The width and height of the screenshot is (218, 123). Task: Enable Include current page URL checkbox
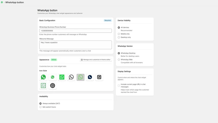tap(119, 86)
